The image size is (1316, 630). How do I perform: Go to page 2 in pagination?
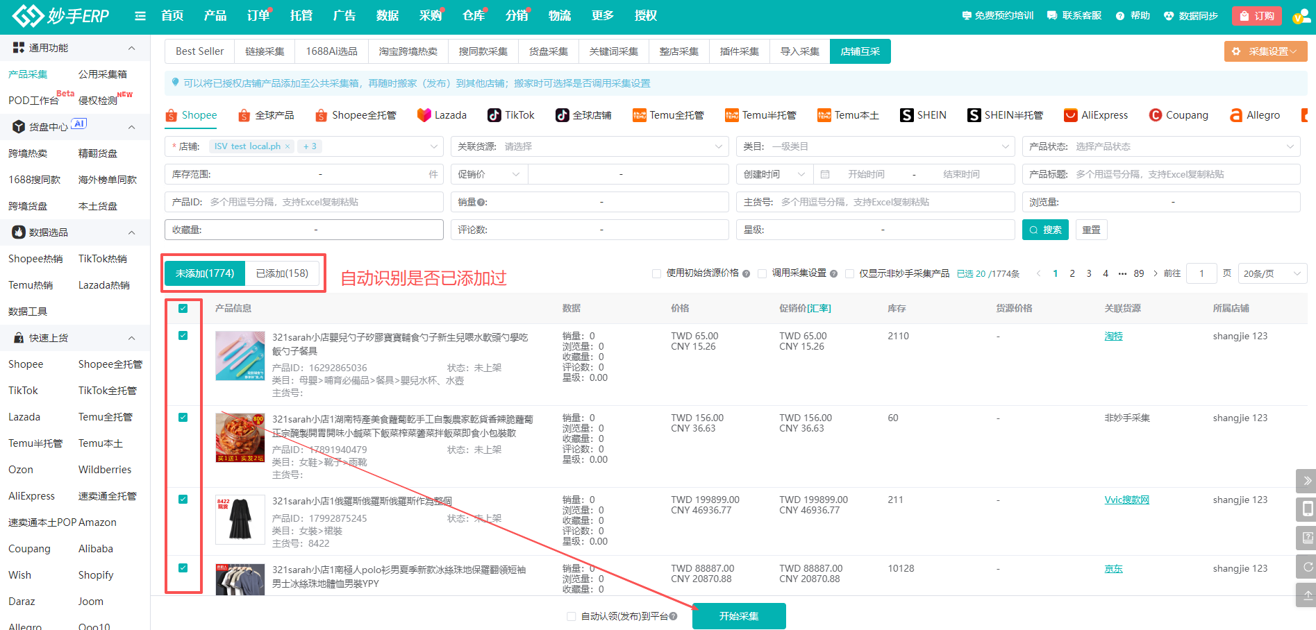point(1072,273)
